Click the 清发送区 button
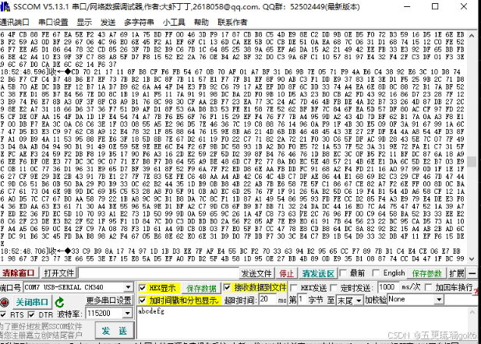The height and width of the screenshot is (344, 481). click(x=318, y=273)
